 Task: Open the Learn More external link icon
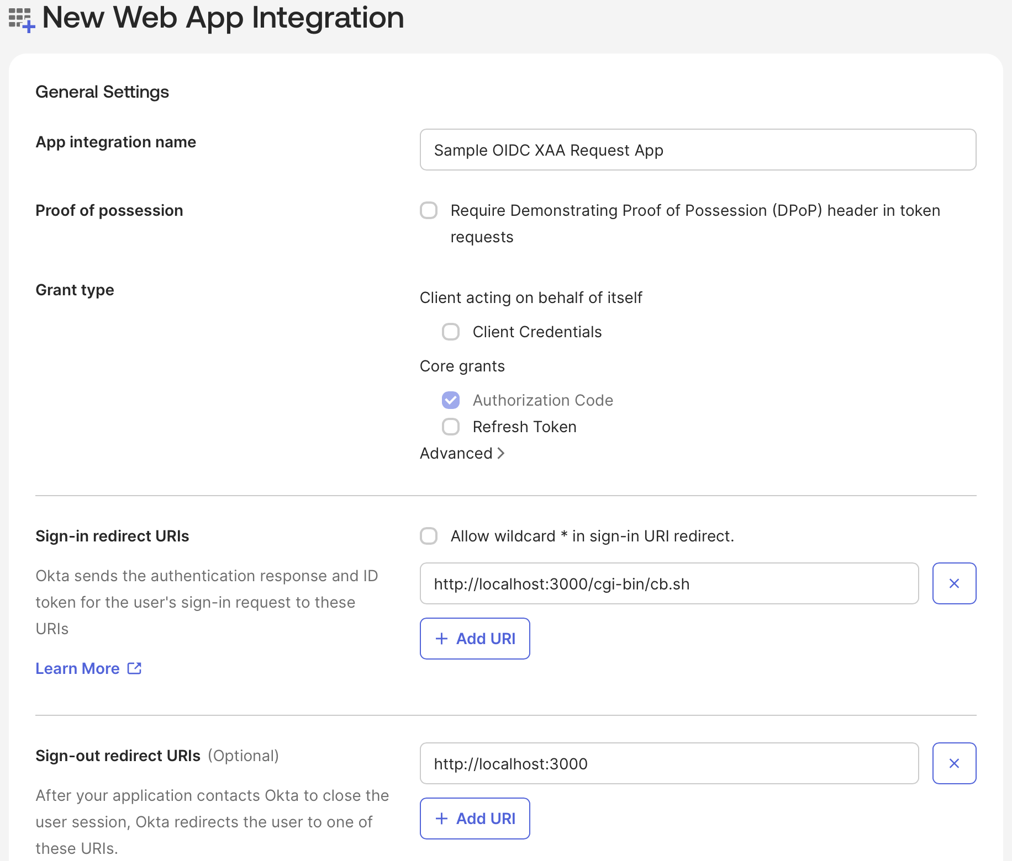[134, 668]
